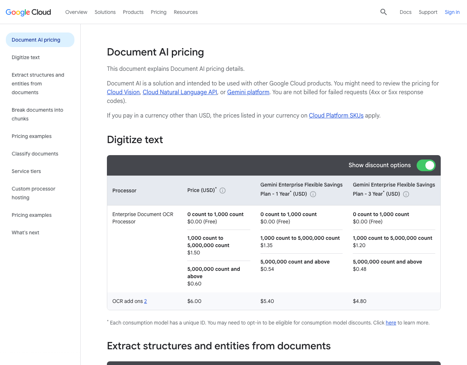Jump to Digitize text in the sidebar
The image size is (467, 365).
pyautogui.click(x=26, y=57)
